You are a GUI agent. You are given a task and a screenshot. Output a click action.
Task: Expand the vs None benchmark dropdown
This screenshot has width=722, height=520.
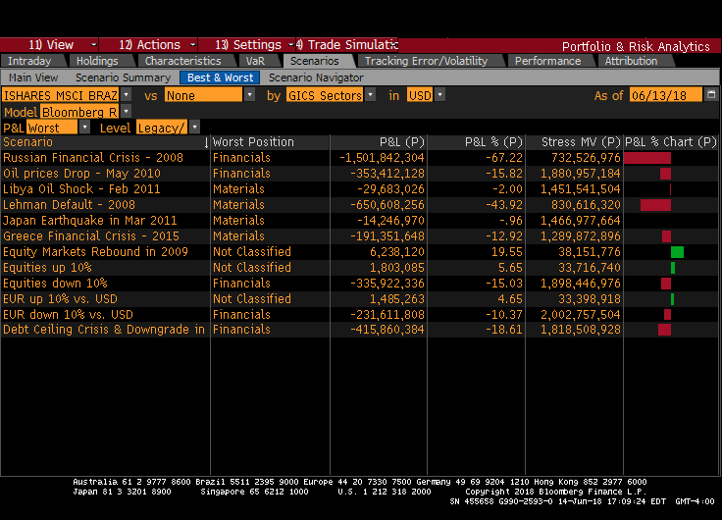pos(249,95)
